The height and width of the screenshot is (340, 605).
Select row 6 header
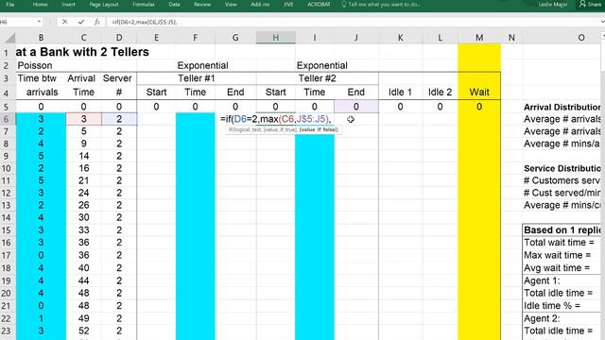[x=7, y=119]
